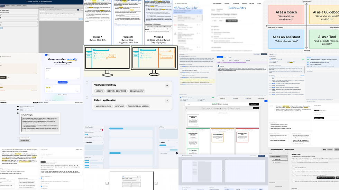Screen dimensions: 339x190
Task: Click the VAGUE RESPONSE tag
Action: coord(103,106)
